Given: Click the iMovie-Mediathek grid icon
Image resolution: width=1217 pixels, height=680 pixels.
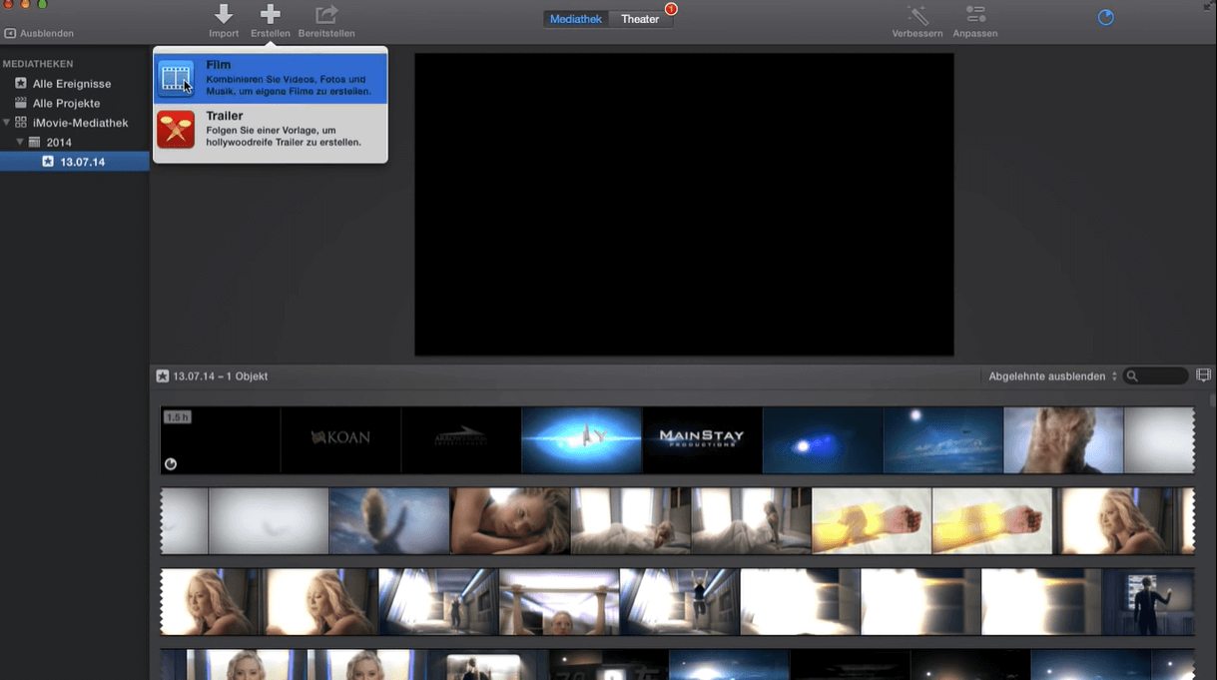Looking at the screenshot, I should coord(21,123).
